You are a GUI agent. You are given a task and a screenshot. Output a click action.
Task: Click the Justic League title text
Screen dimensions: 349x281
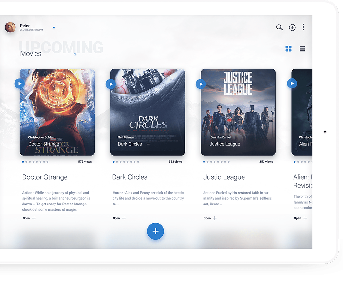tap(224, 177)
